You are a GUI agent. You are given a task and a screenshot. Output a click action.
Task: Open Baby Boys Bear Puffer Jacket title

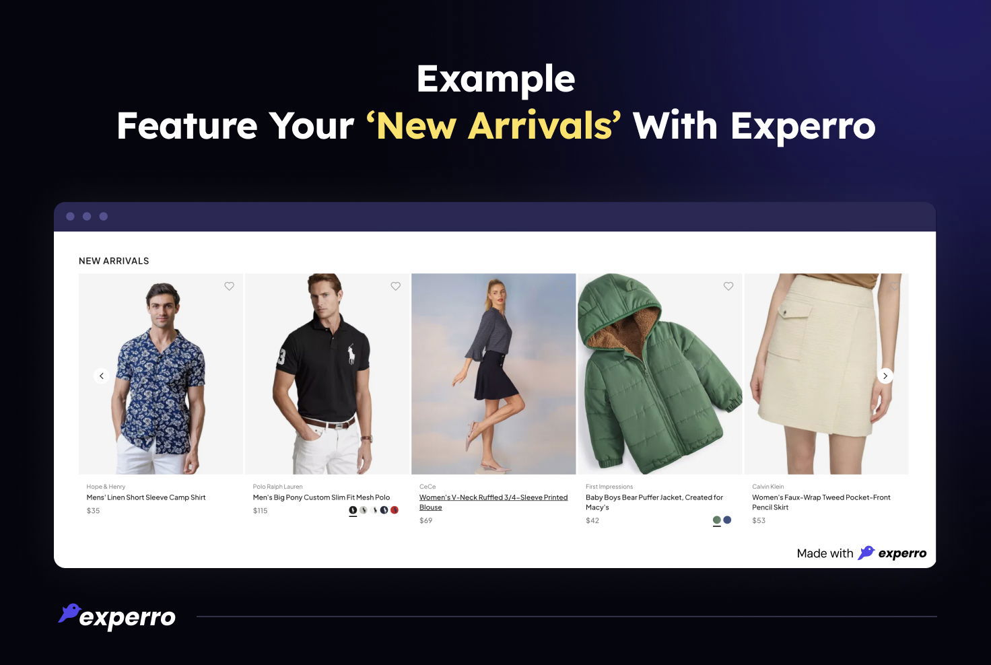(x=654, y=502)
